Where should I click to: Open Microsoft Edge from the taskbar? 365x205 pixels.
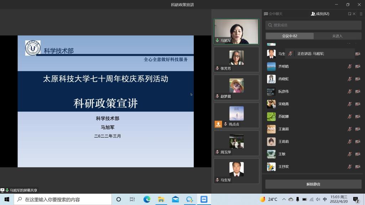click(x=147, y=199)
